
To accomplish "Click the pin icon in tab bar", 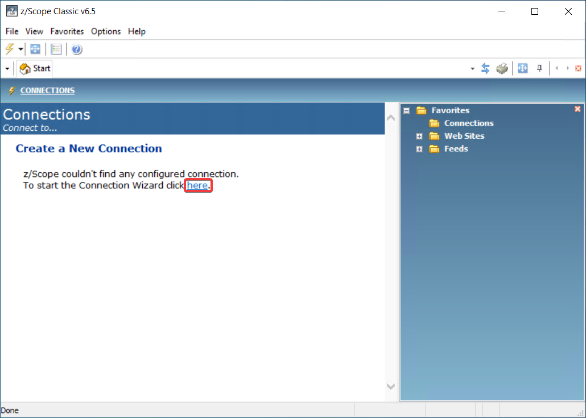I will coord(539,68).
